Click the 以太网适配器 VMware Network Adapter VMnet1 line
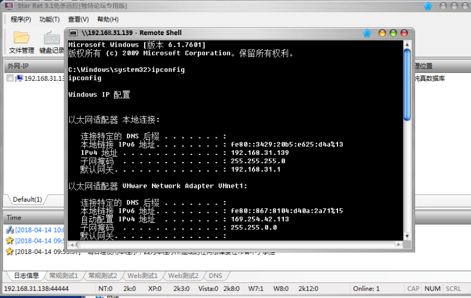Image resolution: width=471 pixels, height=298 pixels. (158, 186)
